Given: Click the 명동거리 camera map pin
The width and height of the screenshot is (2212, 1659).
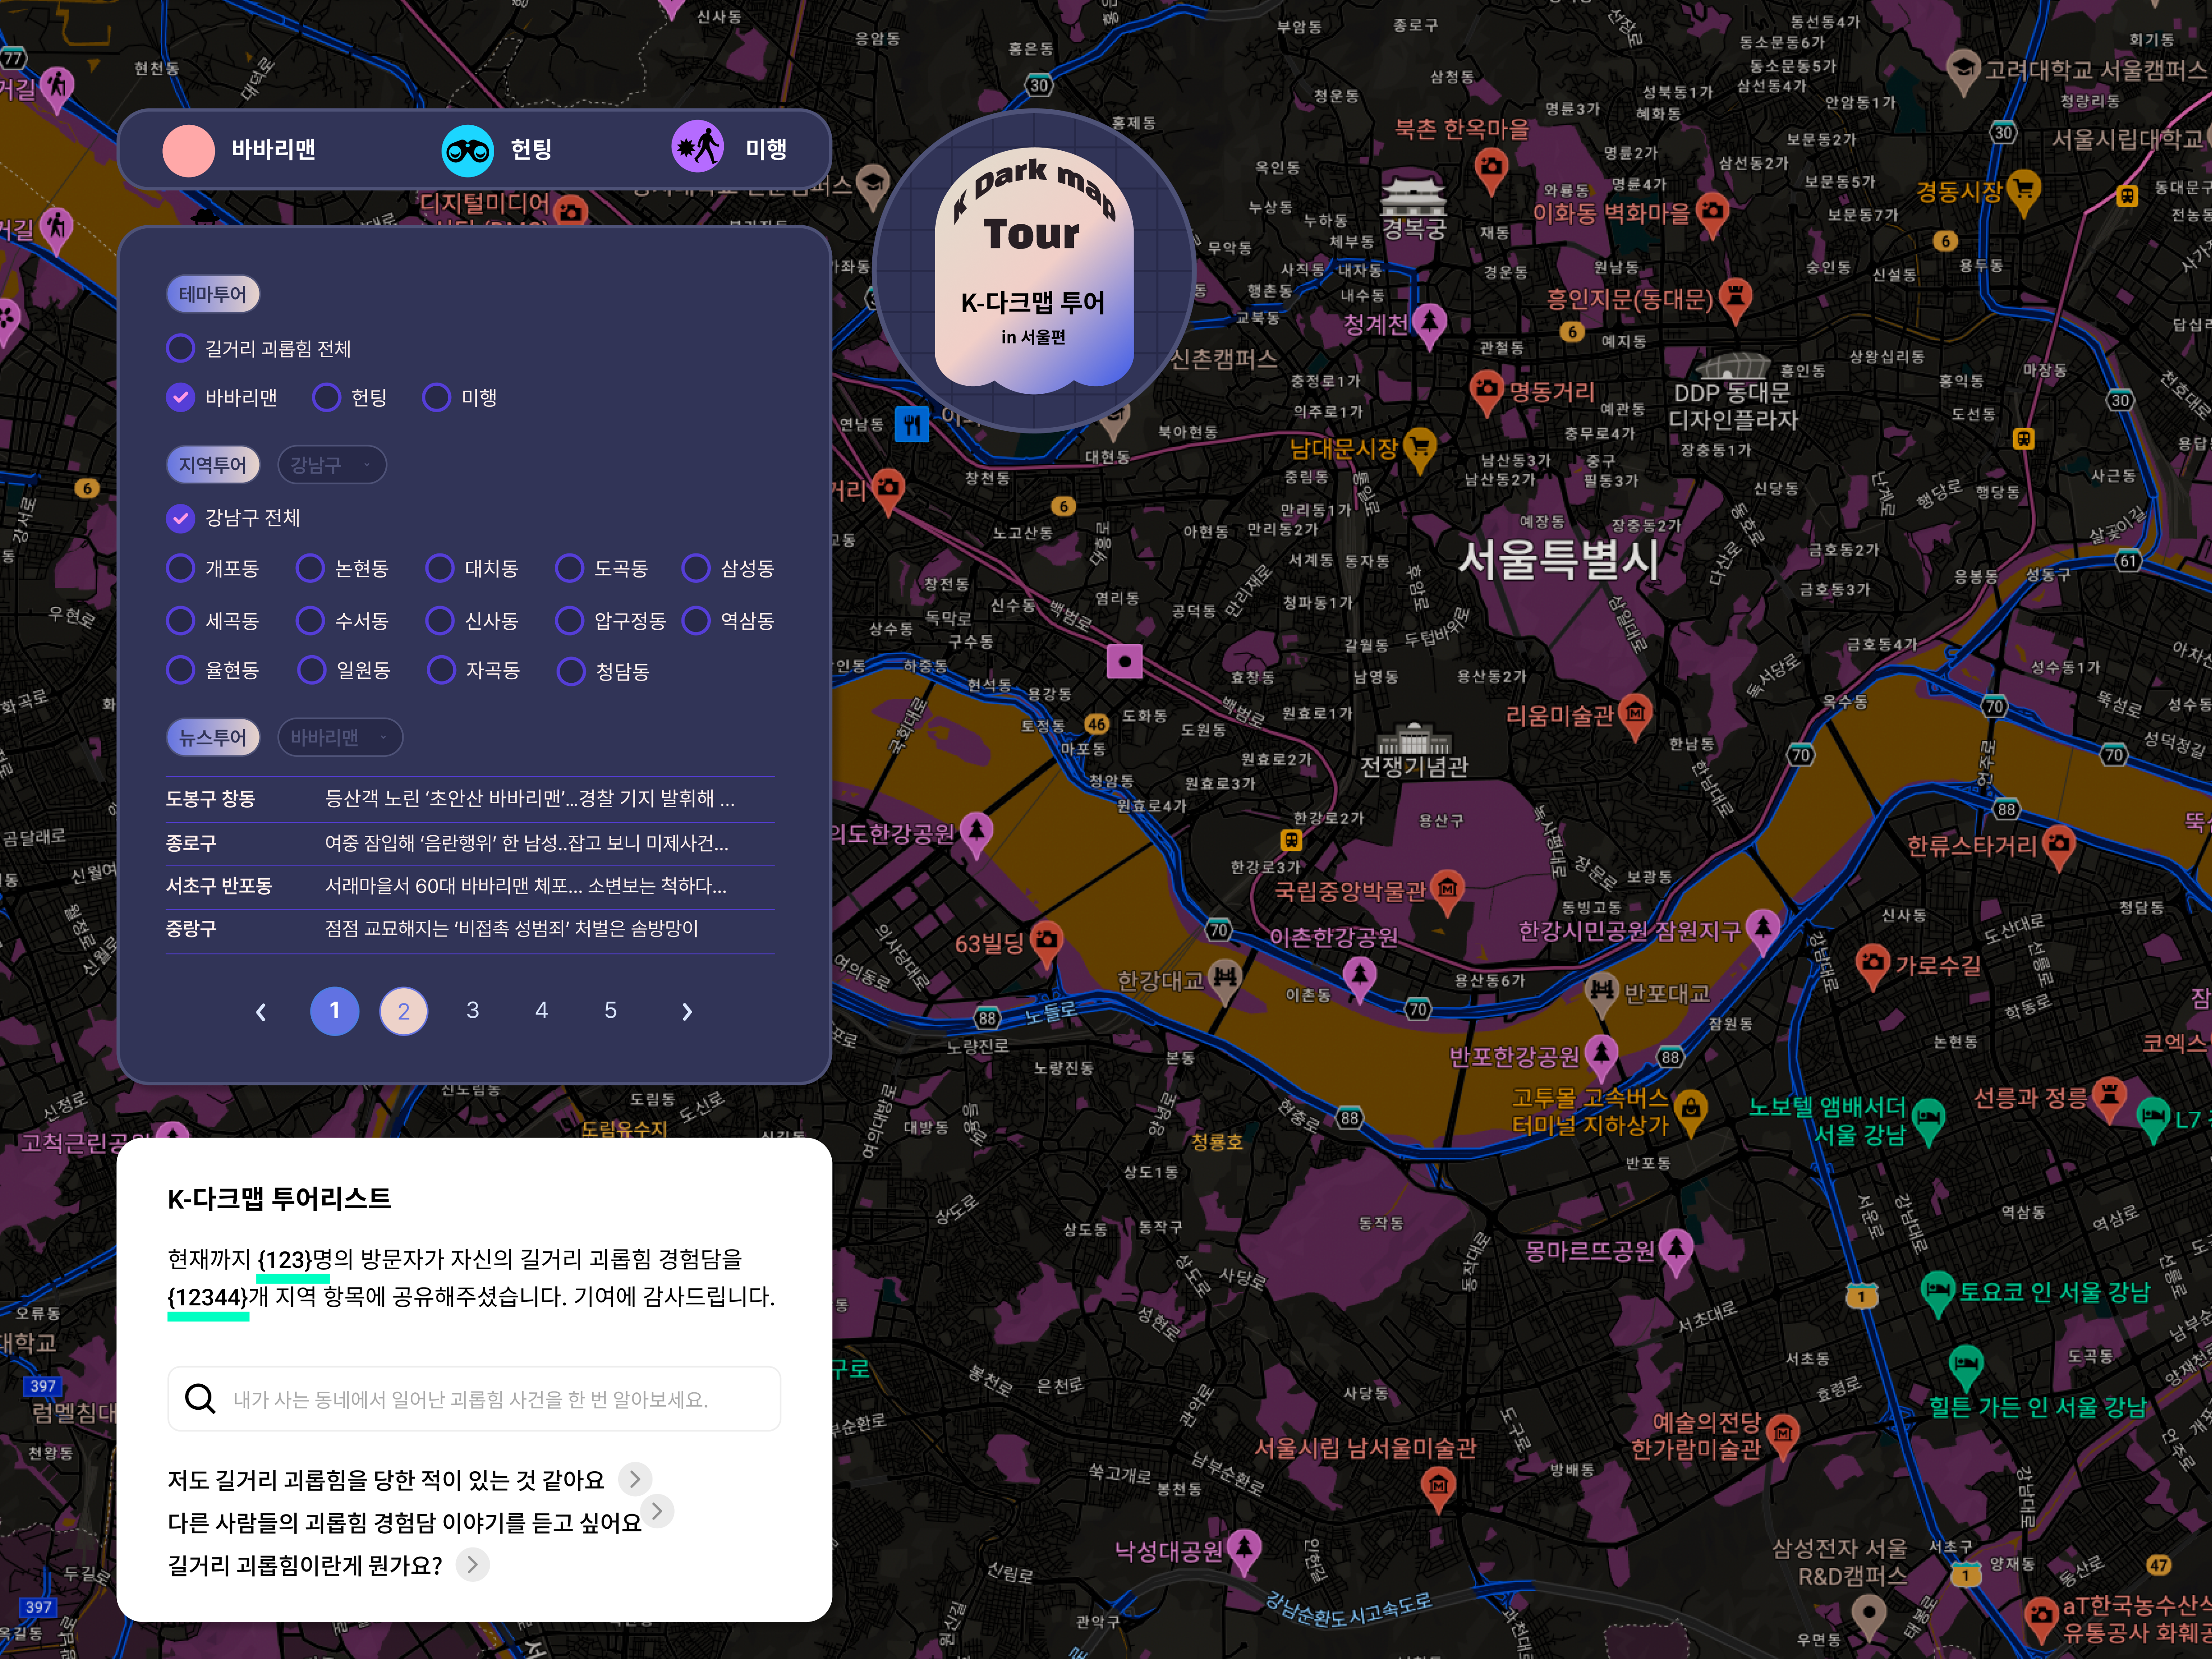Looking at the screenshot, I should click(1486, 389).
